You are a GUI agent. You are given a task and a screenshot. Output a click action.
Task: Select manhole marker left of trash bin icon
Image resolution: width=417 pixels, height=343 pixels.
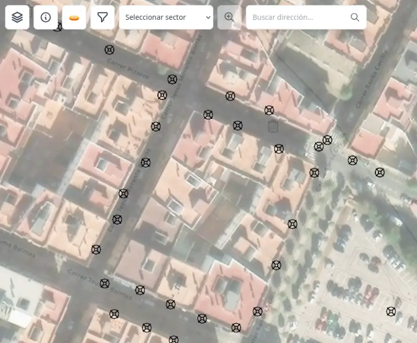238,126
